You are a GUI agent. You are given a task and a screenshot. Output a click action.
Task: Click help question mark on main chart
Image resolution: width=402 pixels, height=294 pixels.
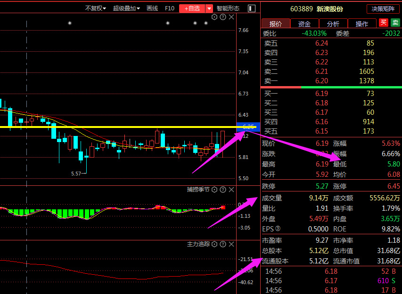click(223, 17)
